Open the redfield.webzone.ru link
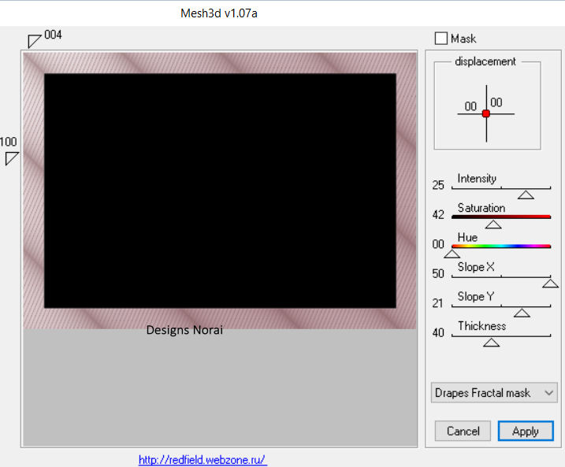Image resolution: width=565 pixels, height=467 pixels. pos(203,460)
